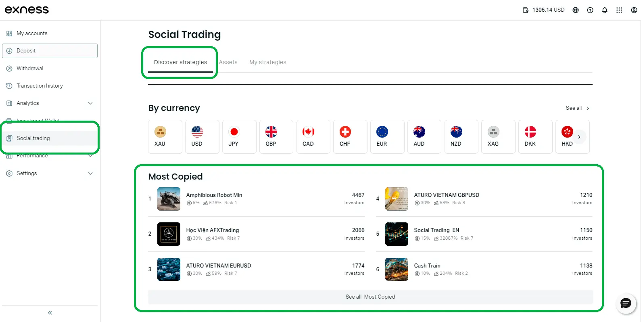This screenshot has width=641, height=322.
Task: Click the wallet balance 1305.14 USD
Action: tap(543, 10)
